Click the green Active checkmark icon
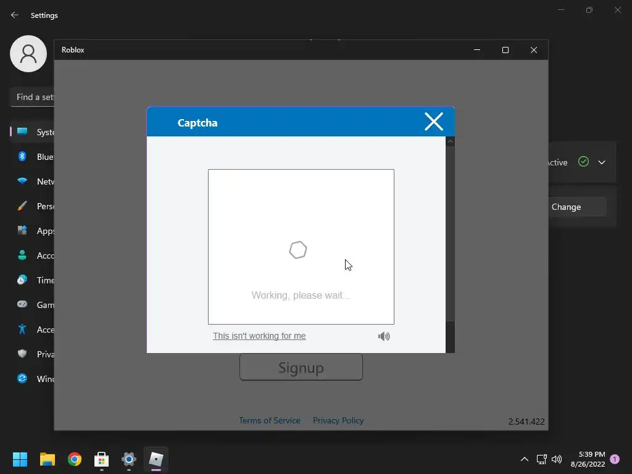 pyautogui.click(x=583, y=162)
